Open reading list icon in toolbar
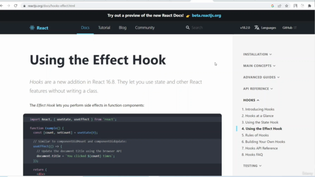The width and height of the screenshot is (315, 177). [295, 6]
